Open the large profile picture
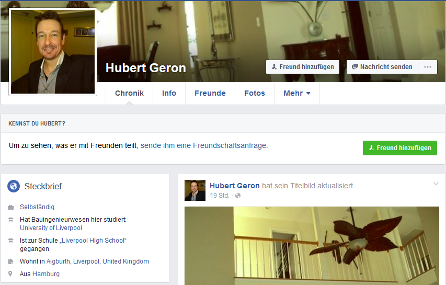This screenshot has width=446, height=285. tap(53, 52)
